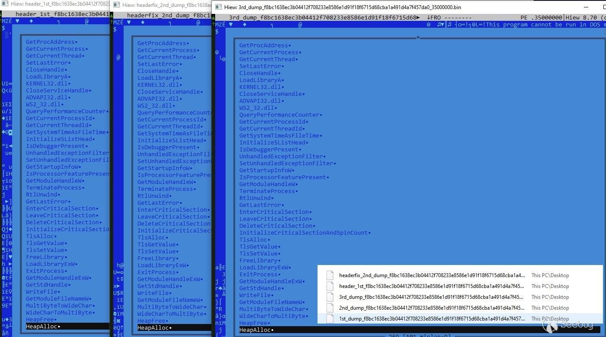Select the 1st_dump file name in the file list

(432, 319)
